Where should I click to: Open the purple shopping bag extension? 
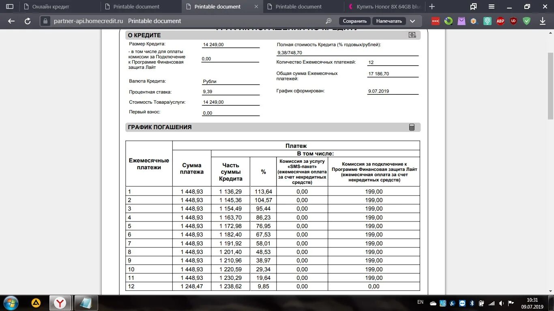462,21
